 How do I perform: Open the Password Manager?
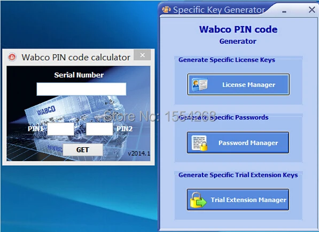(x=238, y=143)
